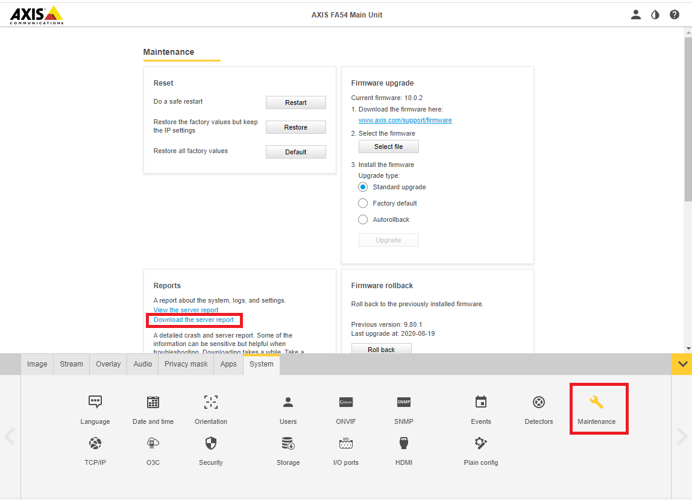The image size is (692, 501).
Task: Open the help question mark icon
Action: tap(675, 14)
